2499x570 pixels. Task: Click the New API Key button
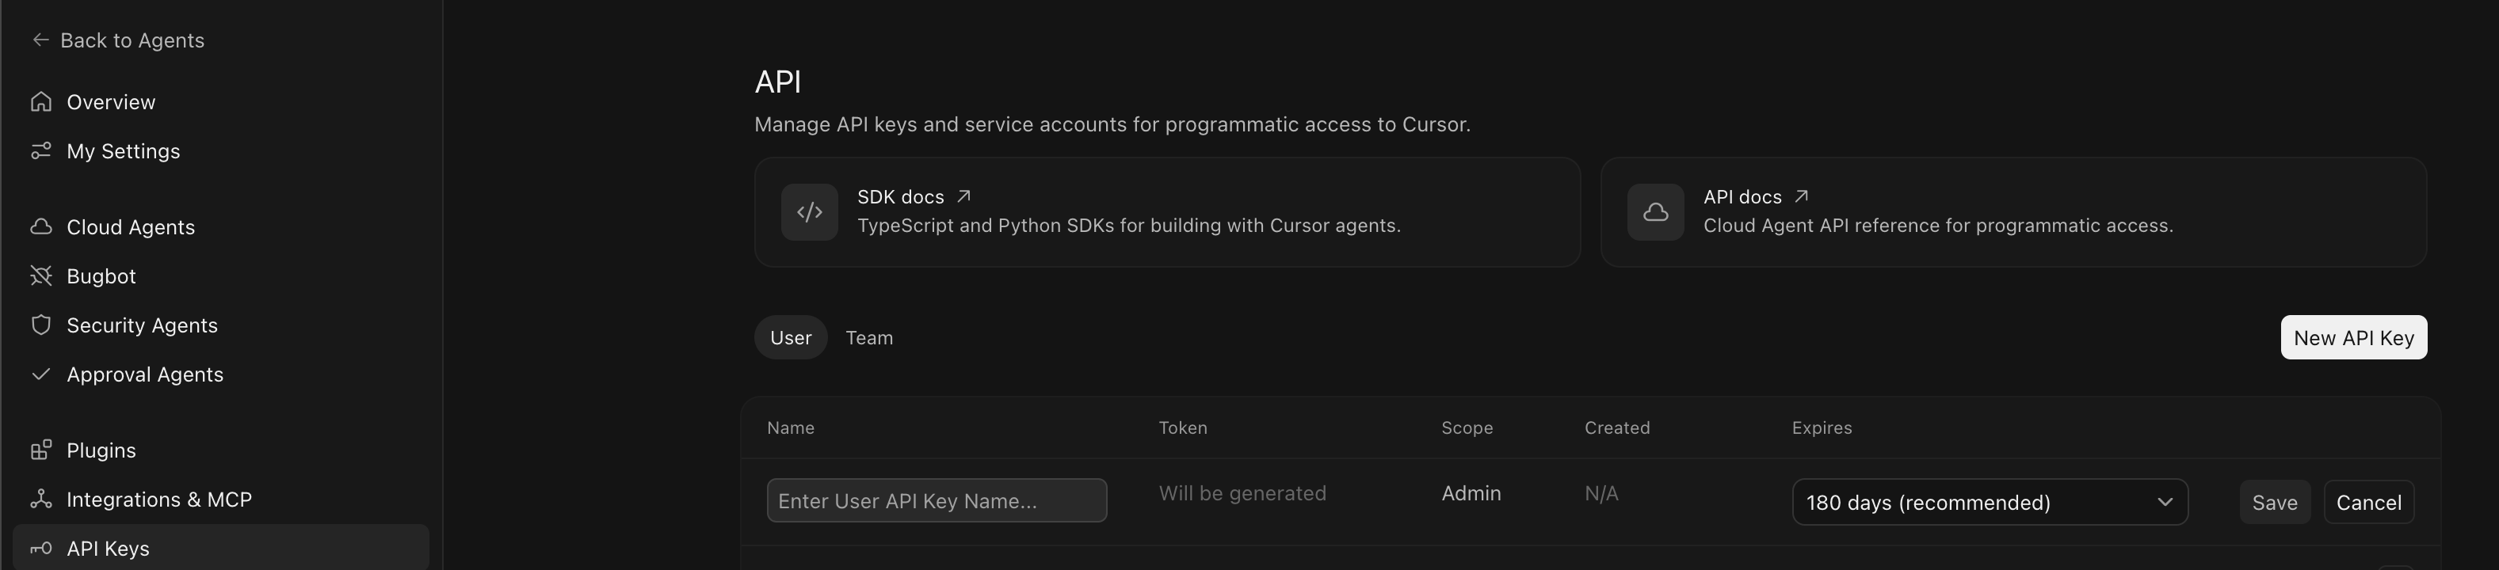(2353, 337)
